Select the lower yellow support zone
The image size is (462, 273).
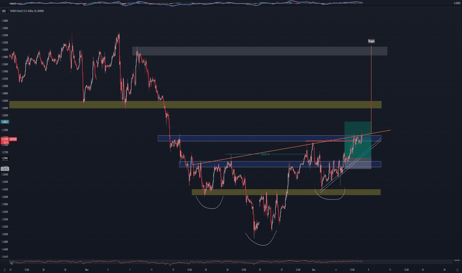click(286, 192)
